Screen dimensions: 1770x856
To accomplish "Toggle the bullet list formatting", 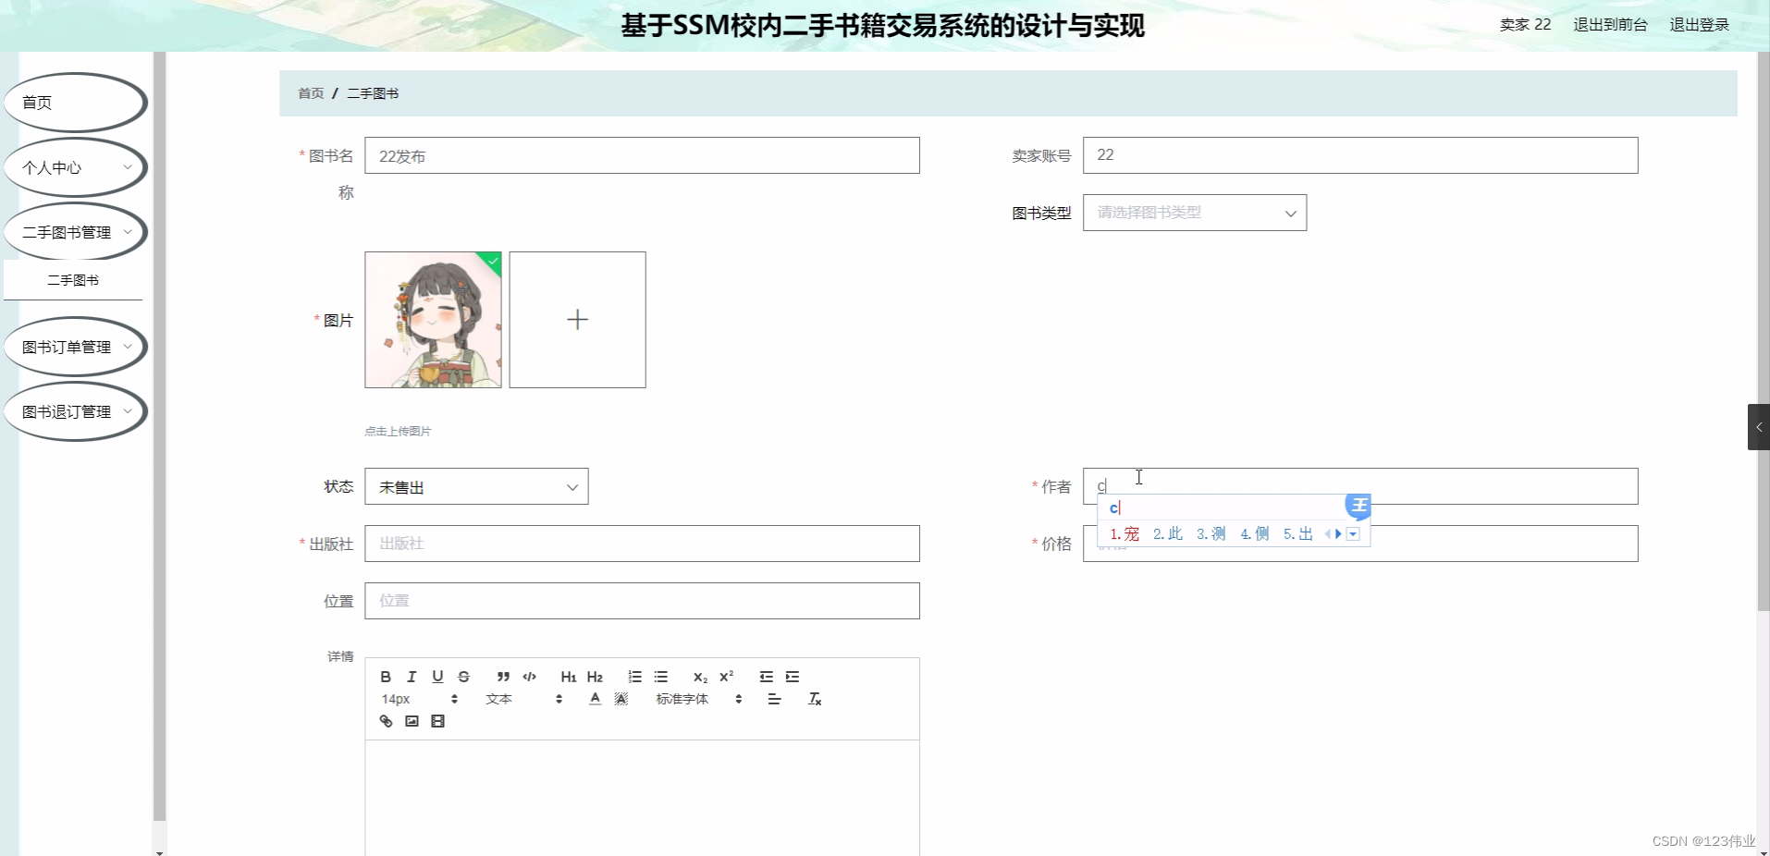I will click(x=661, y=677).
